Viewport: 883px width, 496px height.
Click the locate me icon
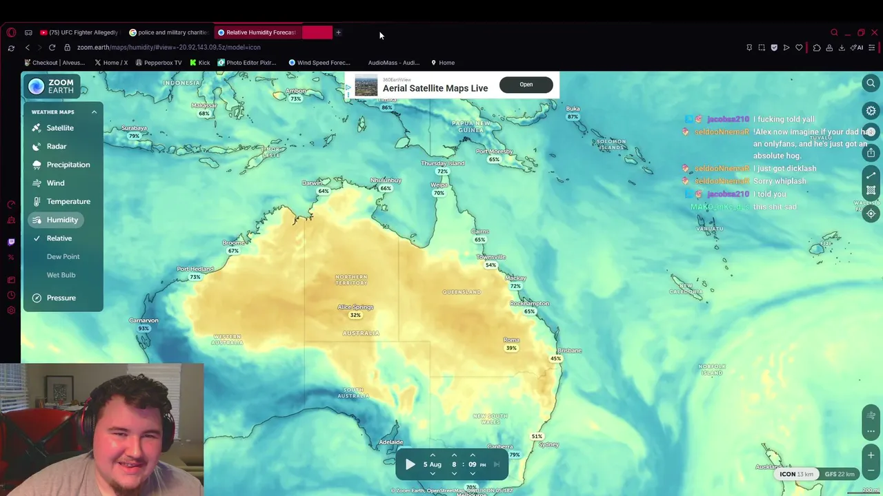pyautogui.click(x=871, y=214)
